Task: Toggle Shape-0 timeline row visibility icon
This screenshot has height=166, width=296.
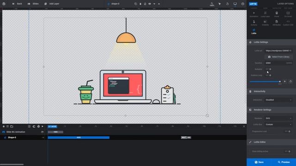Action: (x=43, y=137)
